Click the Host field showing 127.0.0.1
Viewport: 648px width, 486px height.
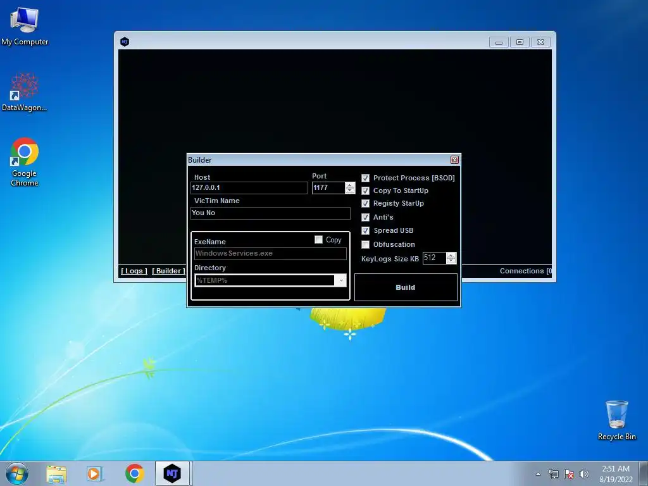point(249,187)
